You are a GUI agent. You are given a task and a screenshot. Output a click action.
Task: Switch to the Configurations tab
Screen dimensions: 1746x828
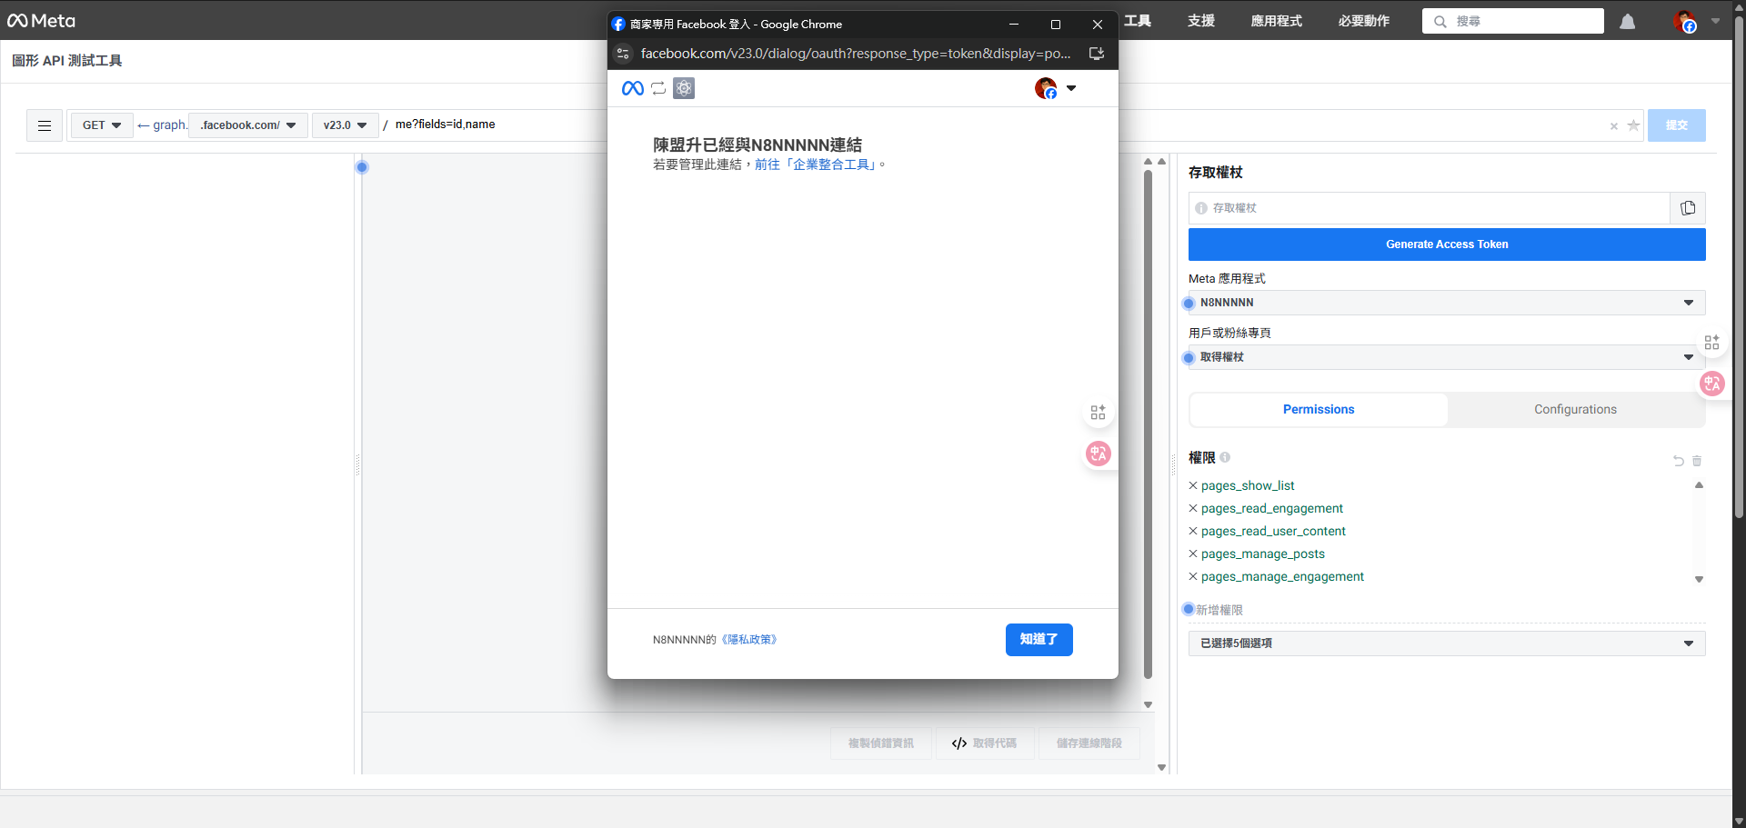(1575, 409)
